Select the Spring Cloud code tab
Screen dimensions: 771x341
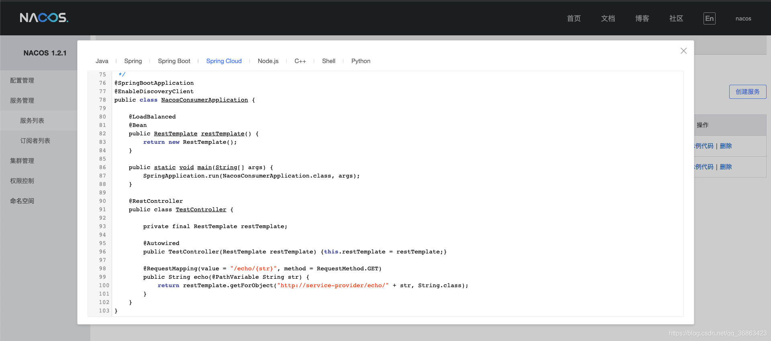[x=224, y=61]
